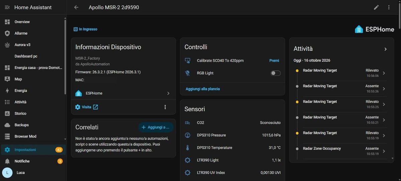Click the Impostazioni gear icon

[x=7, y=150]
